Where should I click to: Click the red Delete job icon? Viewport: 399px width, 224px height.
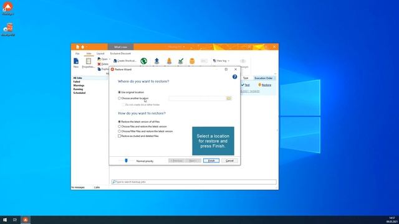[99, 64]
